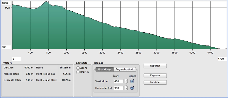Click the minimum elevation field showing 606
The height and width of the screenshot is (98, 228).
pyautogui.click(x=6, y=47)
